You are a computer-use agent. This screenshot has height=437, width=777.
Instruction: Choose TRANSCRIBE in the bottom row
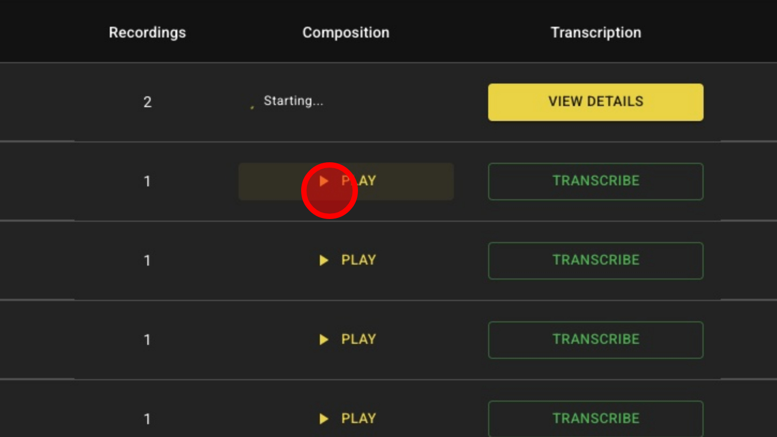595,418
